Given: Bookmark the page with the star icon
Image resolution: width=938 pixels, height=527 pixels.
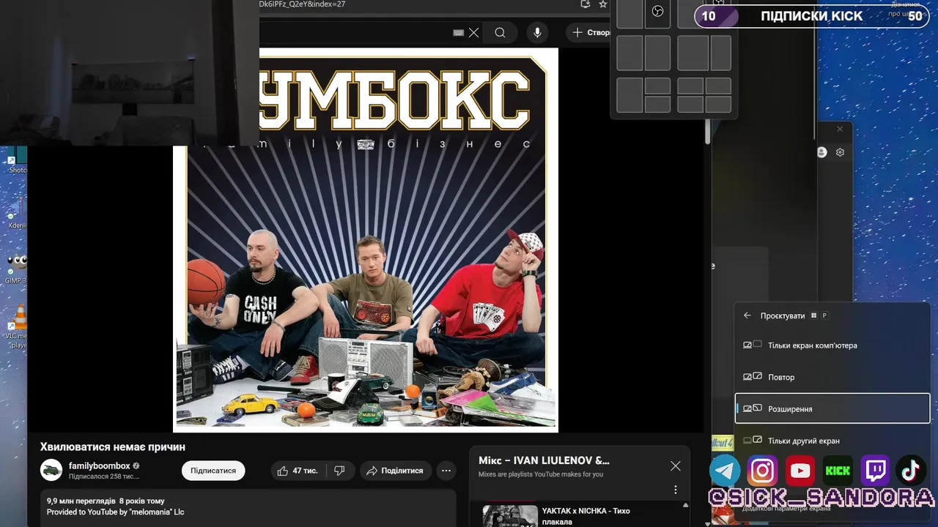Looking at the screenshot, I should [602, 4].
